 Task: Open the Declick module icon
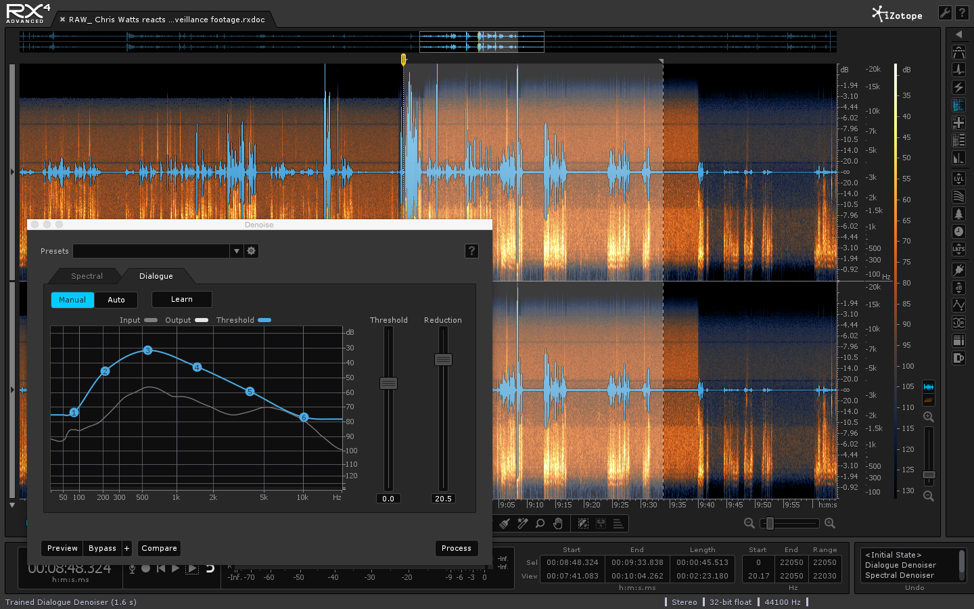958,70
